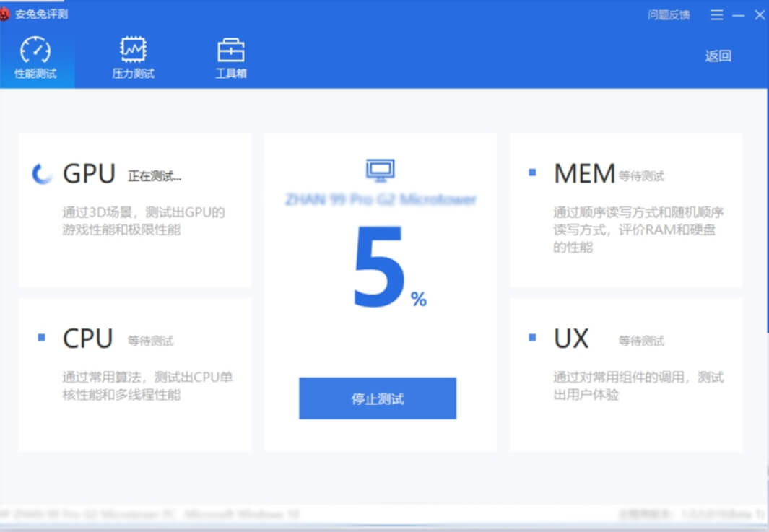This screenshot has height=532, width=769.
Task: Click the 正在测试 status next to GPU
Action: [155, 176]
